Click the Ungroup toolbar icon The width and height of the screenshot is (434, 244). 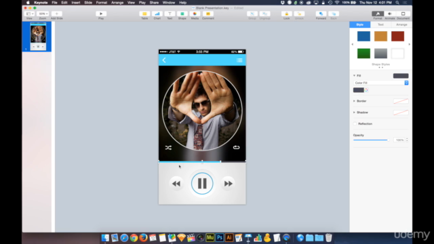point(265,14)
